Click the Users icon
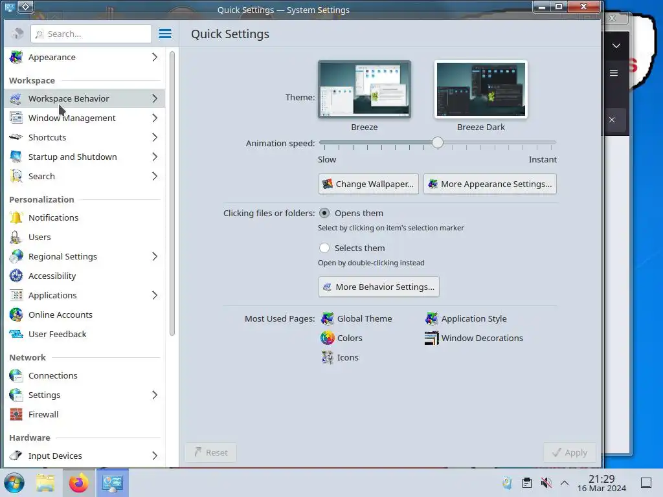This screenshot has width=663, height=497. point(16,237)
